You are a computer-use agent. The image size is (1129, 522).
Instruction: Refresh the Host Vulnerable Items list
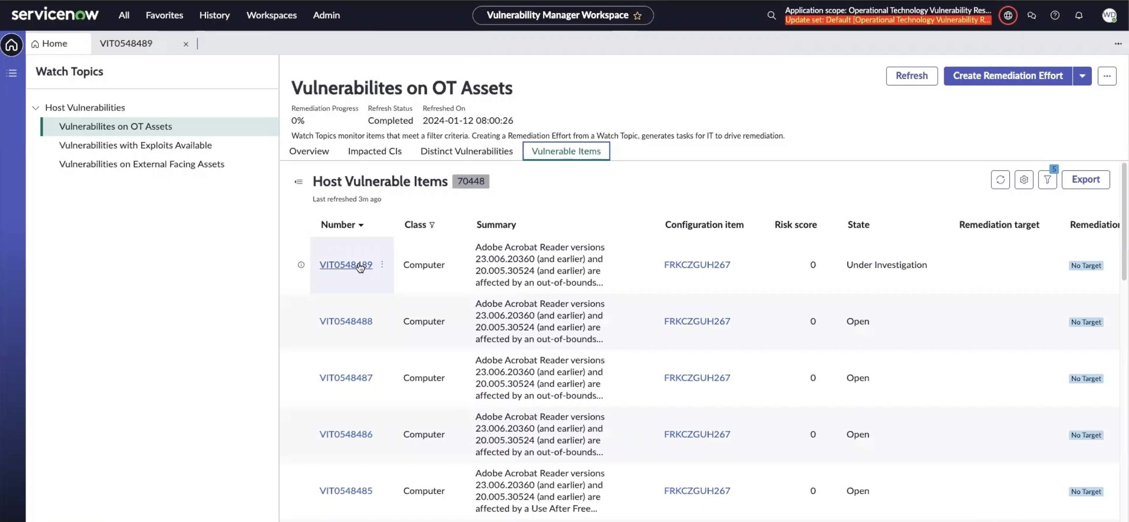click(x=1001, y=180)
